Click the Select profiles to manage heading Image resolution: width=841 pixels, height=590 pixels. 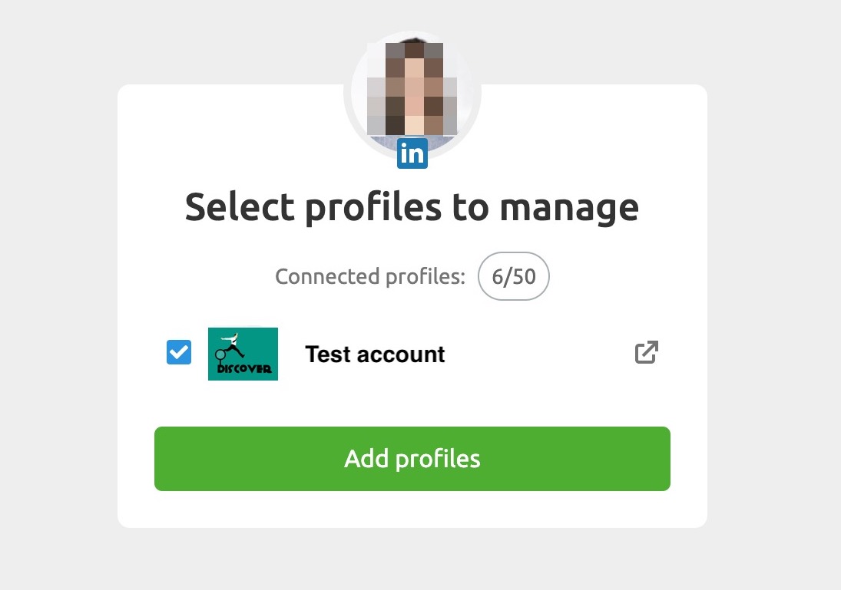[x=412, y=207]
